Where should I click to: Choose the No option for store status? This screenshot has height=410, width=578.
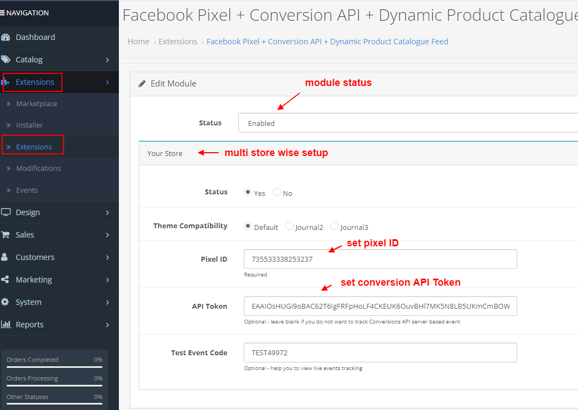pyautogui.click(x=278, y=192)
